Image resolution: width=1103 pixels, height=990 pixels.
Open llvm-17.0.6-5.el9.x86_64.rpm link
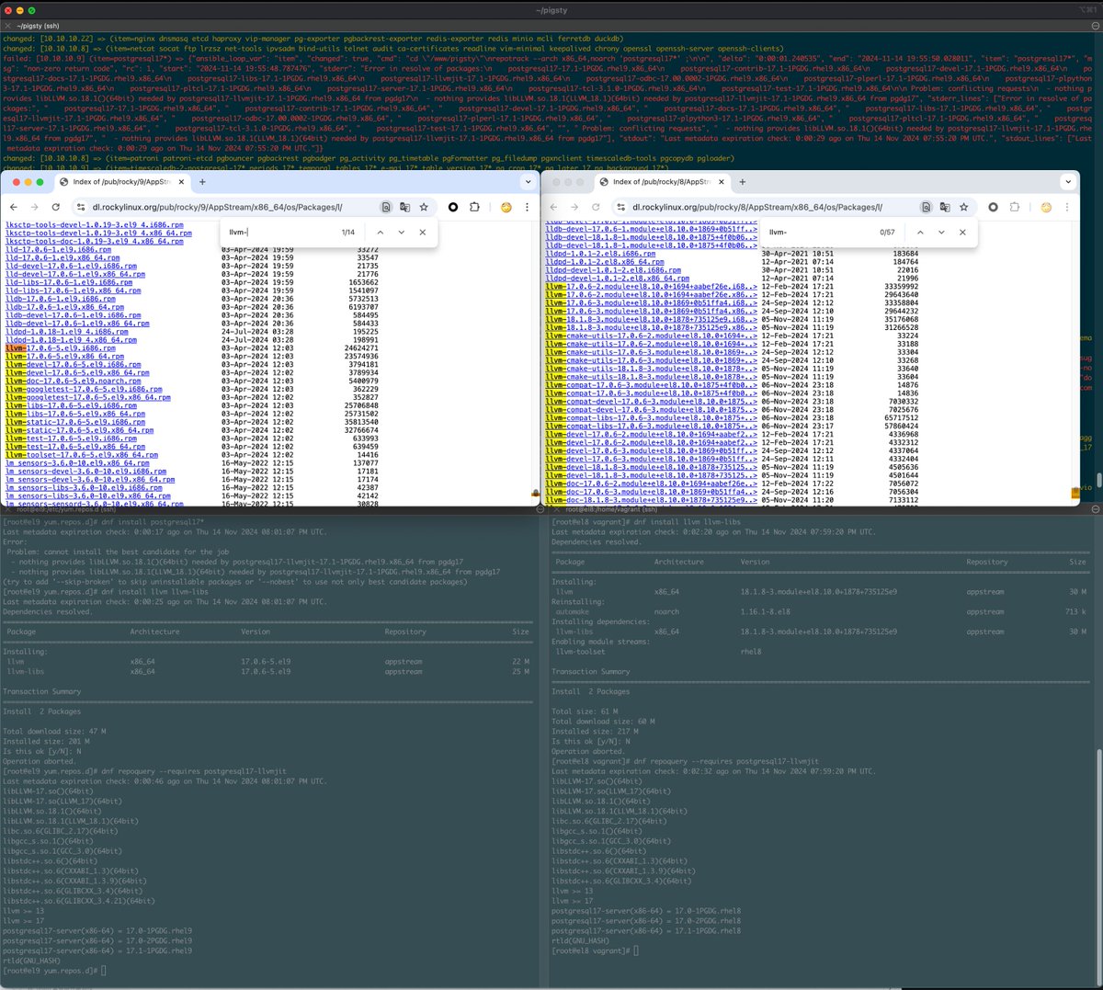64,357
